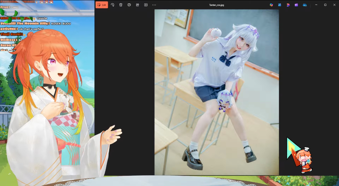This screenshot has width=339, height=186.
Task: Click the username ending in "The Moomin Silly:"
Action: point(25,23)
